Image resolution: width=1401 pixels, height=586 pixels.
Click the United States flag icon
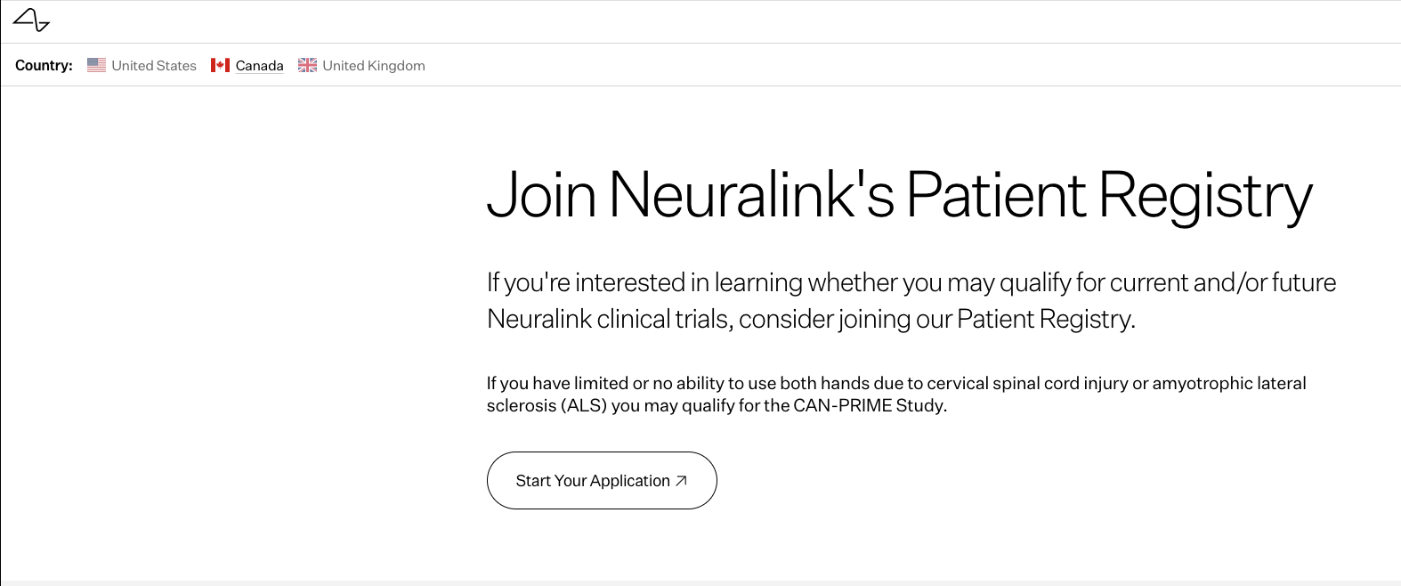(x=96, y=65)
